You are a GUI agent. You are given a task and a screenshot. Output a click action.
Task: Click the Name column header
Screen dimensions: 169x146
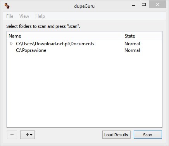(x=65, y=36)
